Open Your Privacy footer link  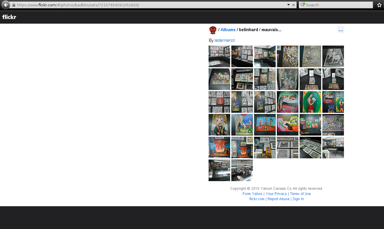276,194
